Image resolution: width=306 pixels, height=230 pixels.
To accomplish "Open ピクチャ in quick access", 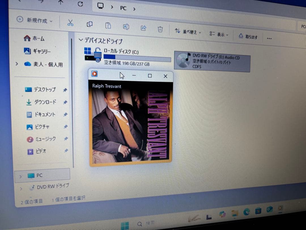I will tap(38, 127).
